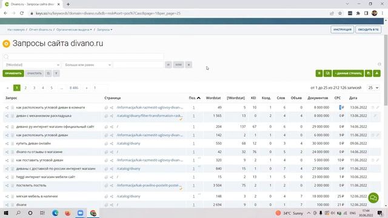Click copy icon for 'диван с механизмом раскладушка'

tap(12, 116)
